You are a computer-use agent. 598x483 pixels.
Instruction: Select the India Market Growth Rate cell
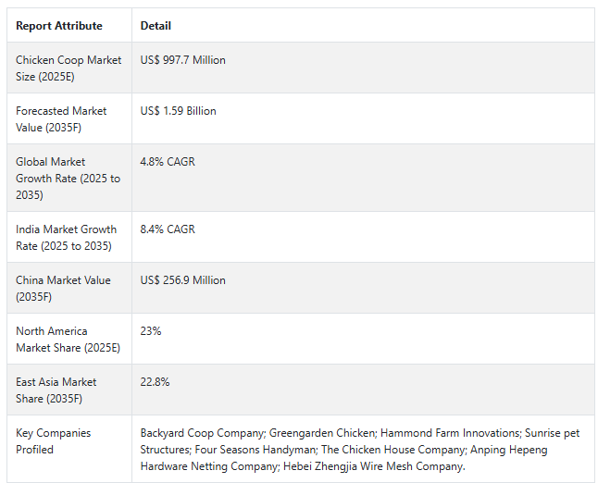pyautogui.click(x=69, y=237)
